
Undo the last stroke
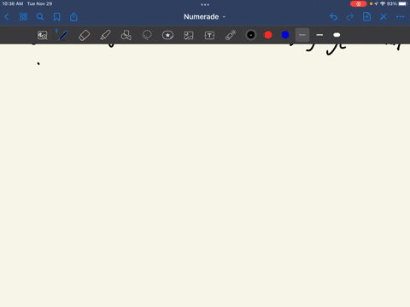pos(333,17)
